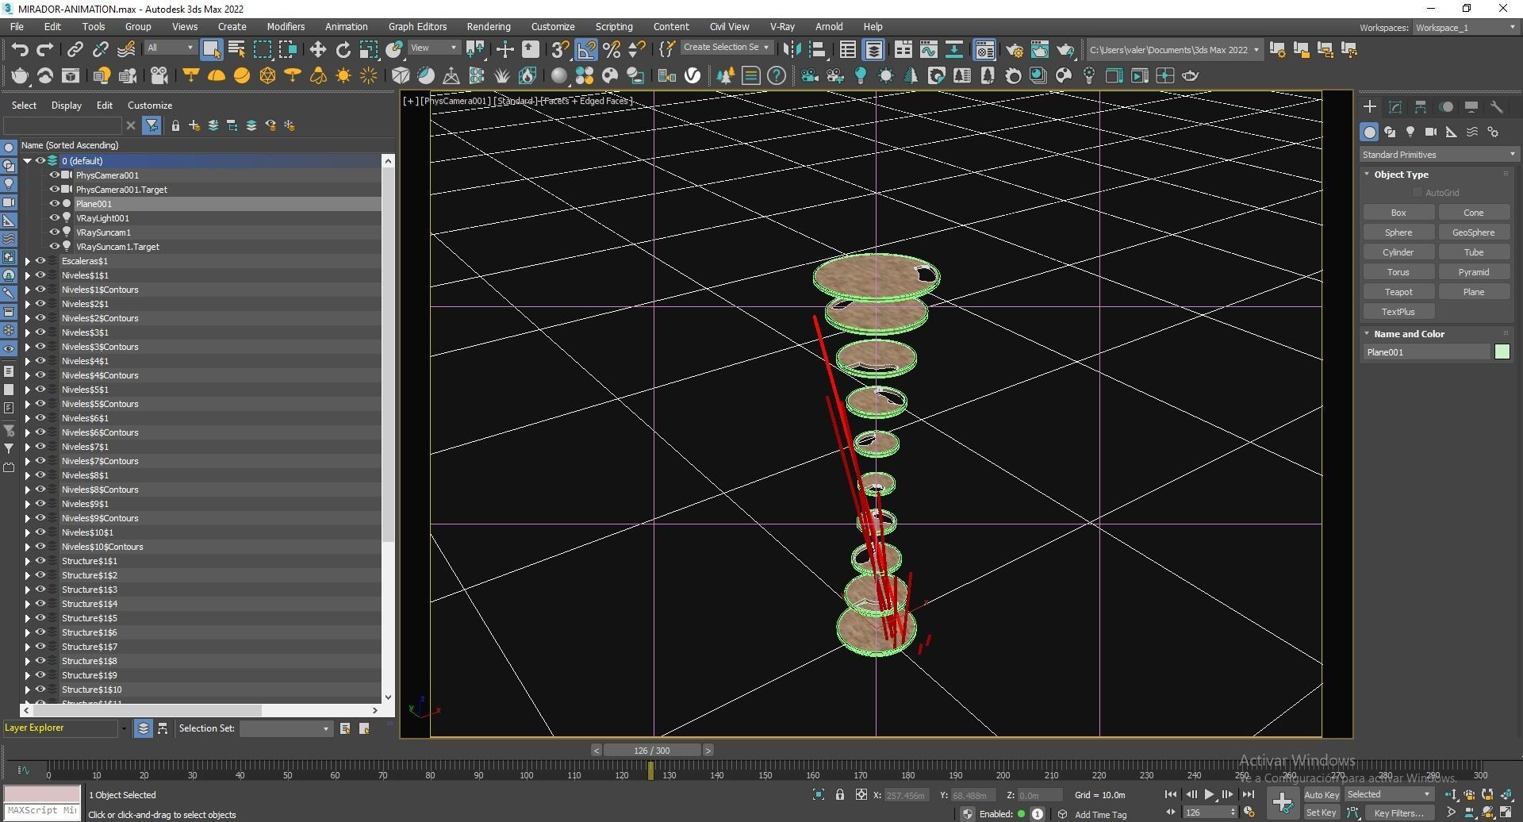Click Plane001 object color swatch

click(x=1502, y=351)
